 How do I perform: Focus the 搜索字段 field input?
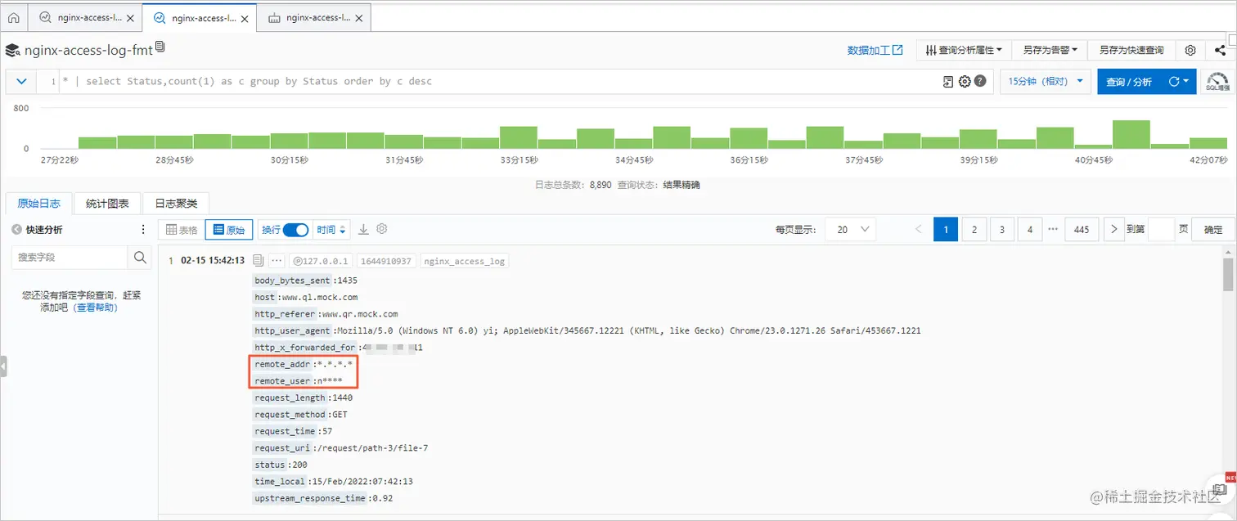pyautogui.click(x=70, y=257)
